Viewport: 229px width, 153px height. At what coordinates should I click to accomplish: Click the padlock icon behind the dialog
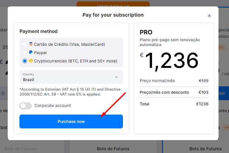[x=3, y=93]
